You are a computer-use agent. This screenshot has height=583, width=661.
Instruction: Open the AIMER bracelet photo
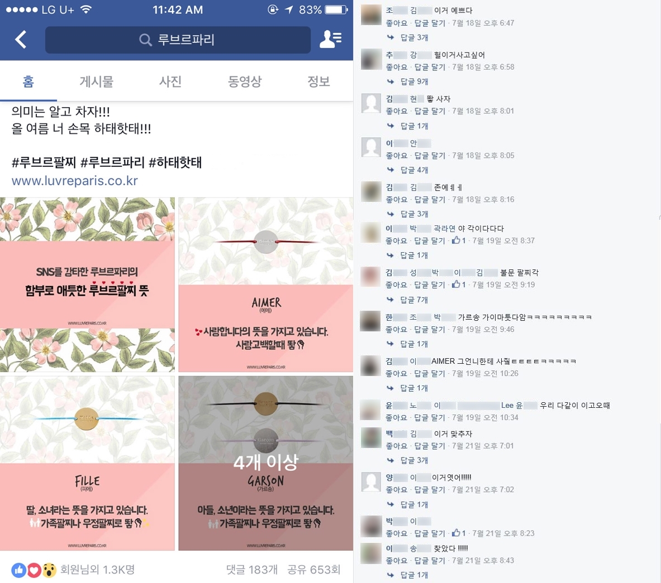(x=265, y=285)
